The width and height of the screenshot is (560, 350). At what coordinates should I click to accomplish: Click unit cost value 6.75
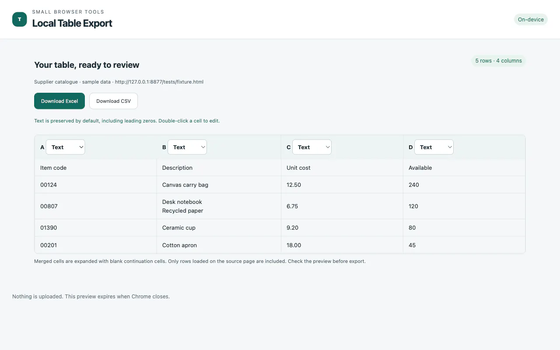coord(342,206)
